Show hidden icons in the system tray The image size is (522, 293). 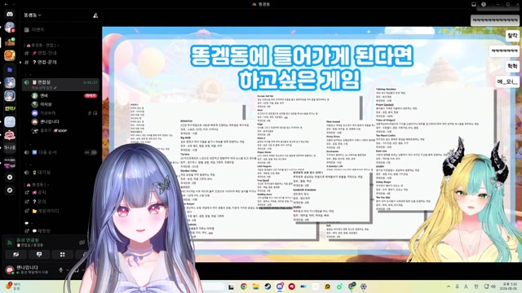[x=449, y=286]
